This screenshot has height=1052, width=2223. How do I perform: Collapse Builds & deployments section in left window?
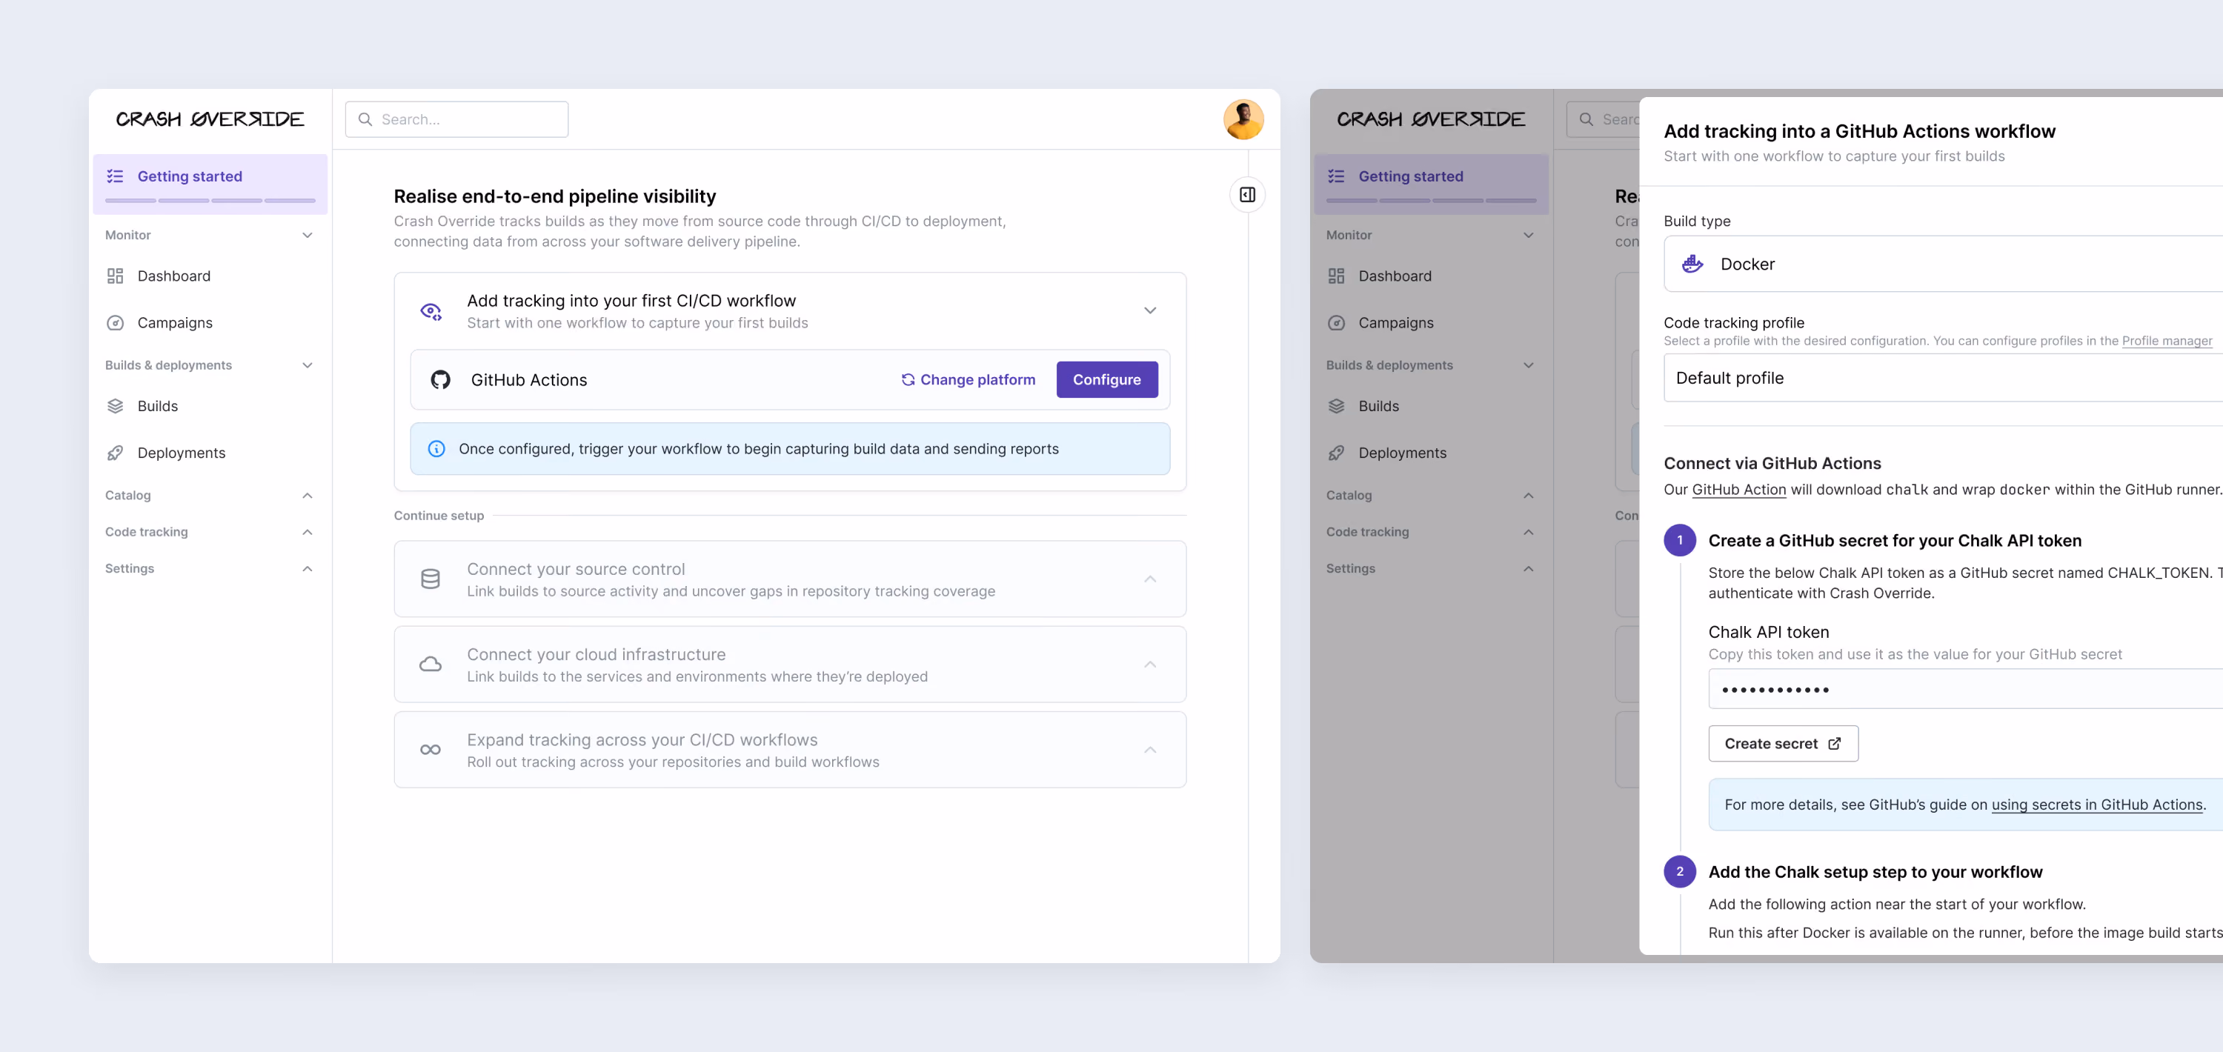click(x=308, y=365)
